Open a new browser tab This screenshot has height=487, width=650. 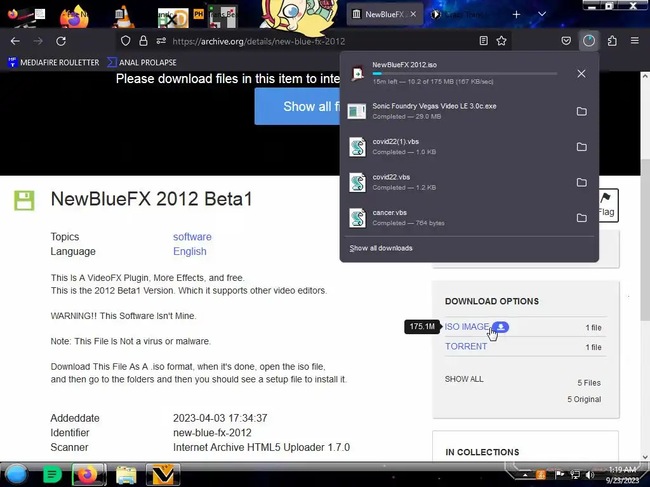(x=516, y=15)
